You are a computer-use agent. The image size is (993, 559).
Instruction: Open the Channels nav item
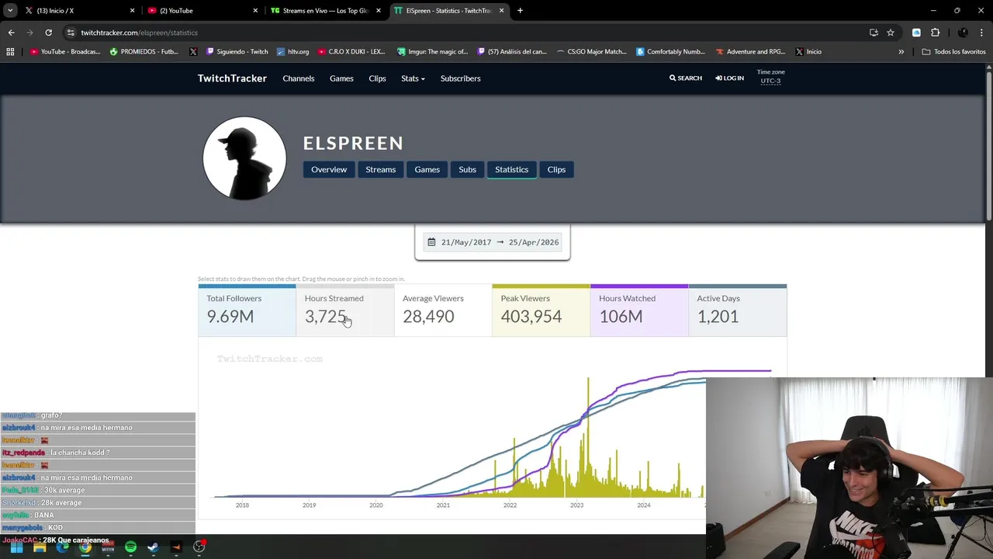(299, 78)
